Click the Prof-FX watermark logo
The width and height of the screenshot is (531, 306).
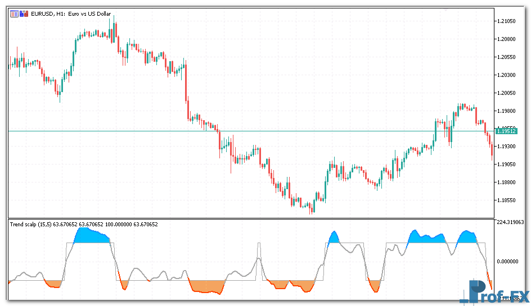(x=496, y=291)
